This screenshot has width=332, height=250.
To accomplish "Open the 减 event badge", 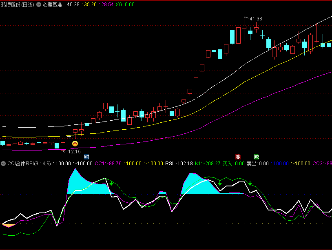I will 256,157.
